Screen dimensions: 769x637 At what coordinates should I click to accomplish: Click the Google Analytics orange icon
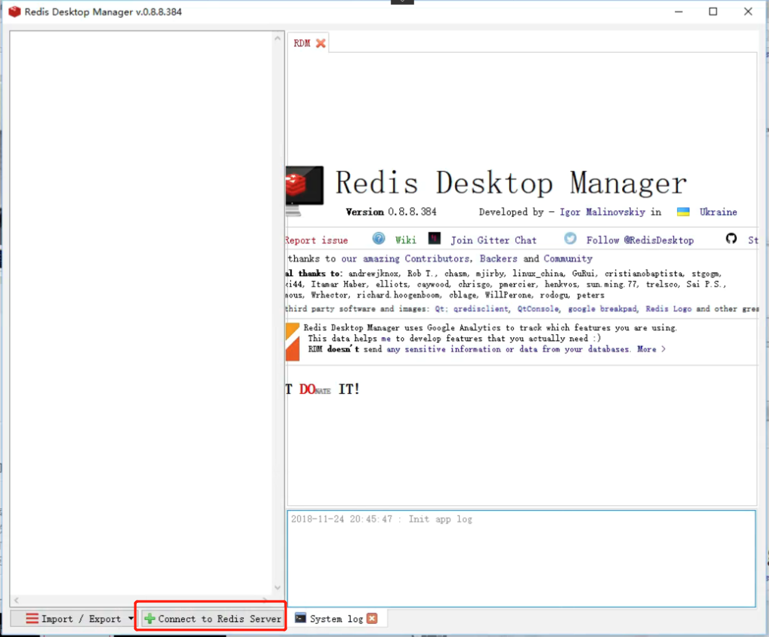(292, 342)
